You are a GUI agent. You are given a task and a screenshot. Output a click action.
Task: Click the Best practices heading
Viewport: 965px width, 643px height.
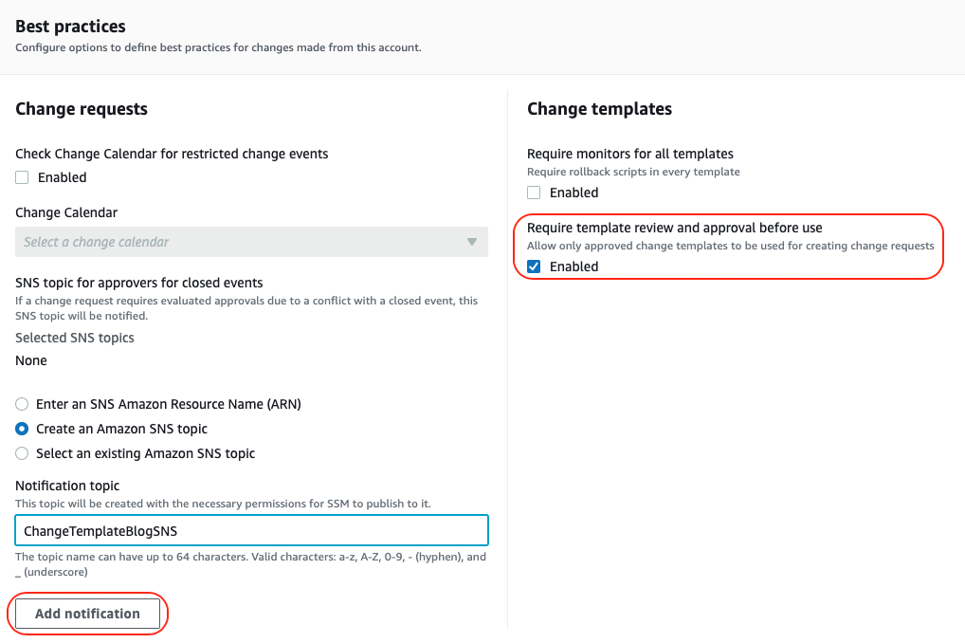[x=70, y=26]
